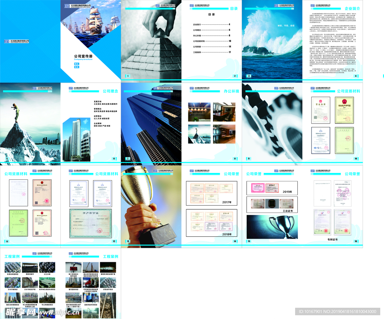
Task: Click the 2019年 label under honor certificates
Action: tap(287, 192)
